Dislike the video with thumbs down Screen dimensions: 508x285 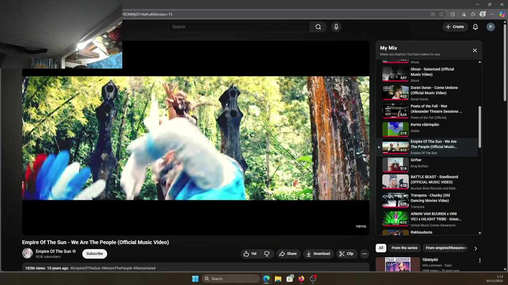coord(267,254)
